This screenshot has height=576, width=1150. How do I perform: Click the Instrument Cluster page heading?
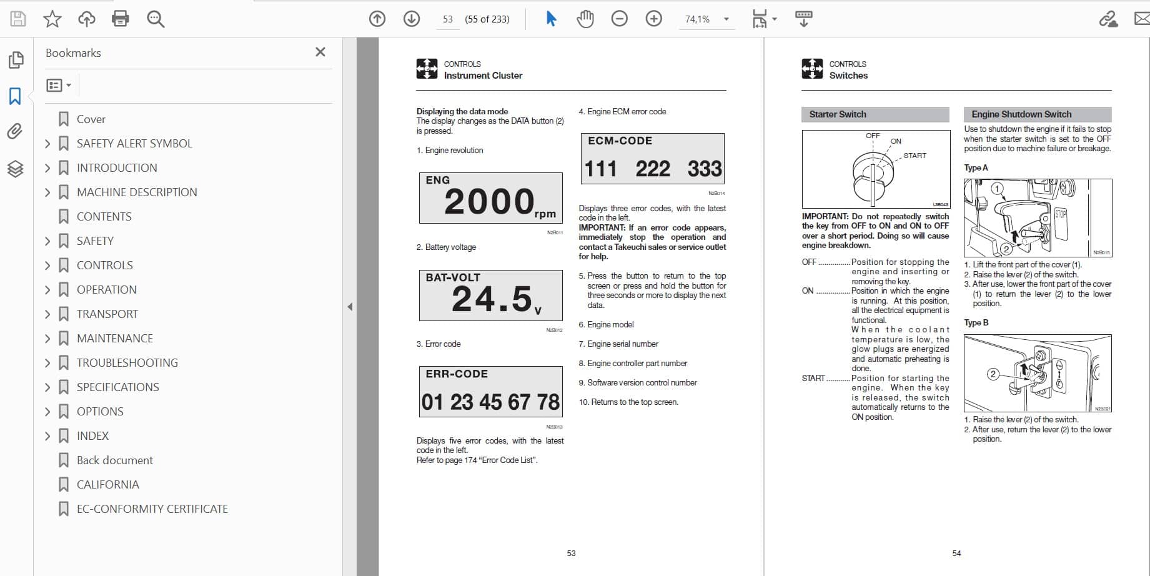(483, 76)
